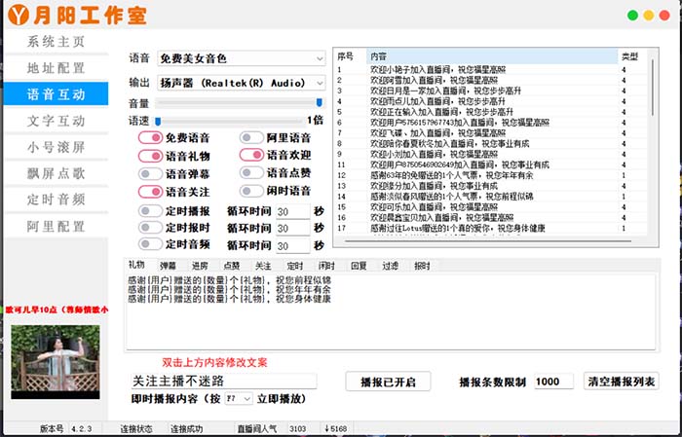Go to 文字互动 in the sidebar

pyautogui.click(x=56, y=121)
